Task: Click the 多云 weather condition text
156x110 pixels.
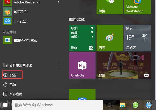Action: [129, 28]
